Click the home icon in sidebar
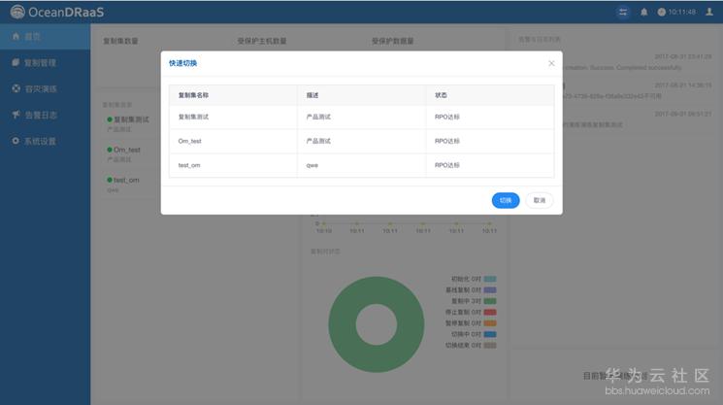 pyautogui.click(x=16, y=36)
